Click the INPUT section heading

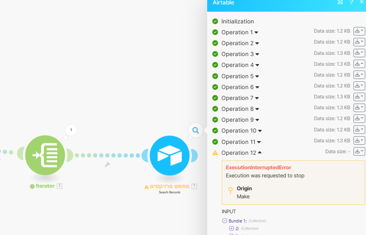[x=229, y=212]
